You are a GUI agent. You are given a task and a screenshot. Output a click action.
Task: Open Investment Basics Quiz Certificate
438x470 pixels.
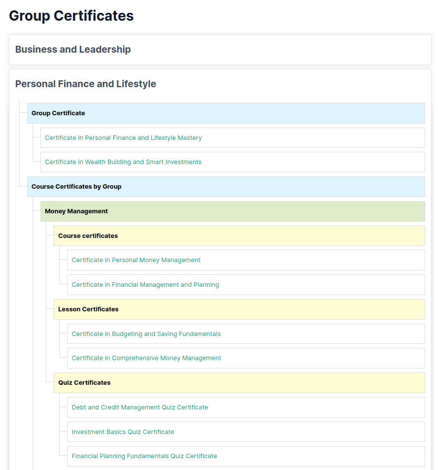(123, 432)
